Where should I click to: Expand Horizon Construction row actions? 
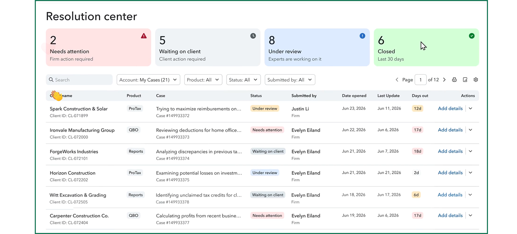470,173
